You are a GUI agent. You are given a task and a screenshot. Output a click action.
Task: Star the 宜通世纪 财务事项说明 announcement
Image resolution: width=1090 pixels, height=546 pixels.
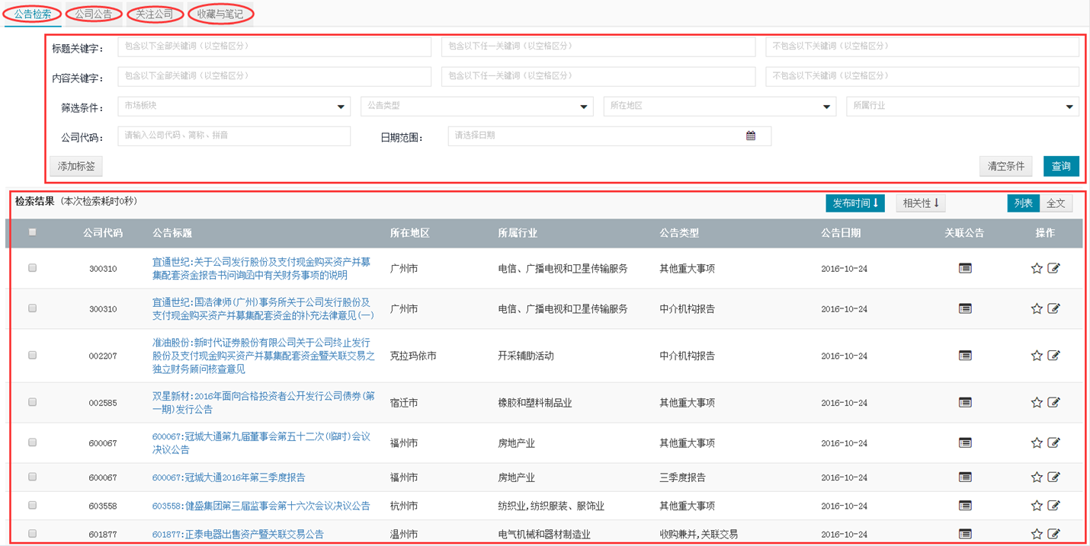pos(1037,268)
